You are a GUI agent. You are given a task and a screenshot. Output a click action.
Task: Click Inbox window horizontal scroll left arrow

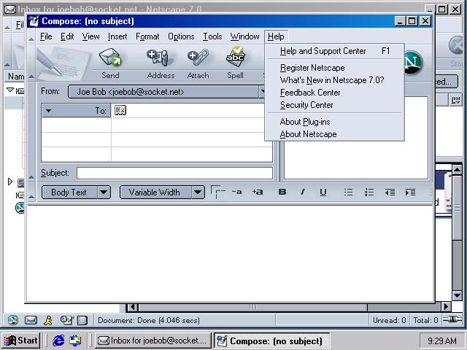click(132, 307)
